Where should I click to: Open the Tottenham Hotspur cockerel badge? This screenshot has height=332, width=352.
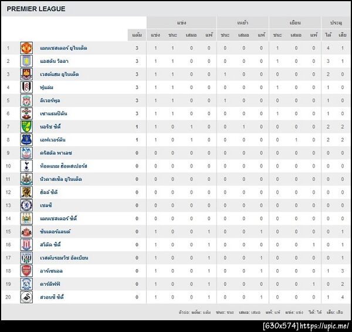(26, 166)
